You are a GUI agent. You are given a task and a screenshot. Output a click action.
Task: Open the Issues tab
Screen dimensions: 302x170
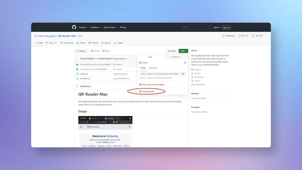pyautogui.click(x=51, y=43)
